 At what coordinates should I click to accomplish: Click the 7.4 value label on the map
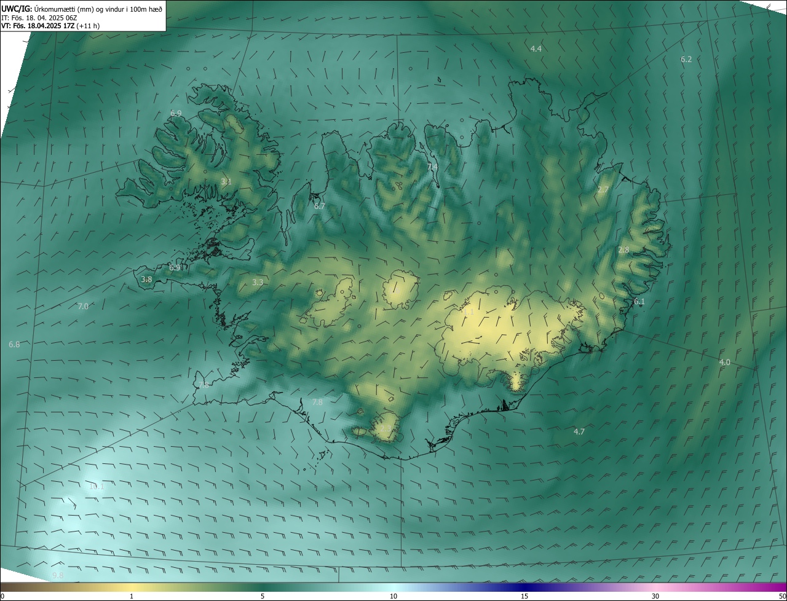click(432, 167)
